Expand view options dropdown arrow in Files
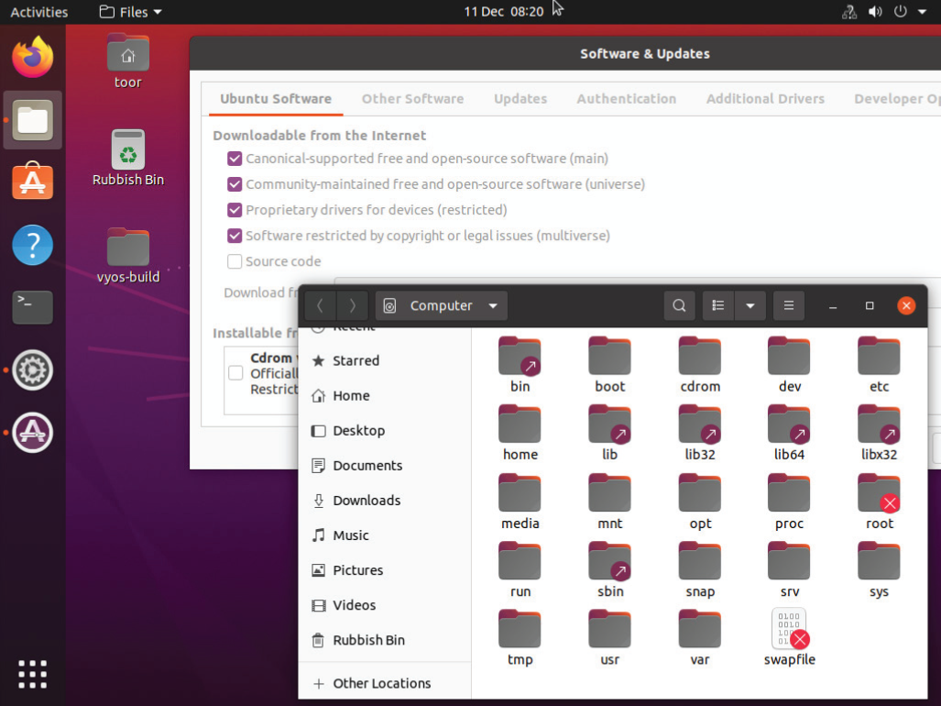This screenshot has width=941, height=706. click(750, 305)
